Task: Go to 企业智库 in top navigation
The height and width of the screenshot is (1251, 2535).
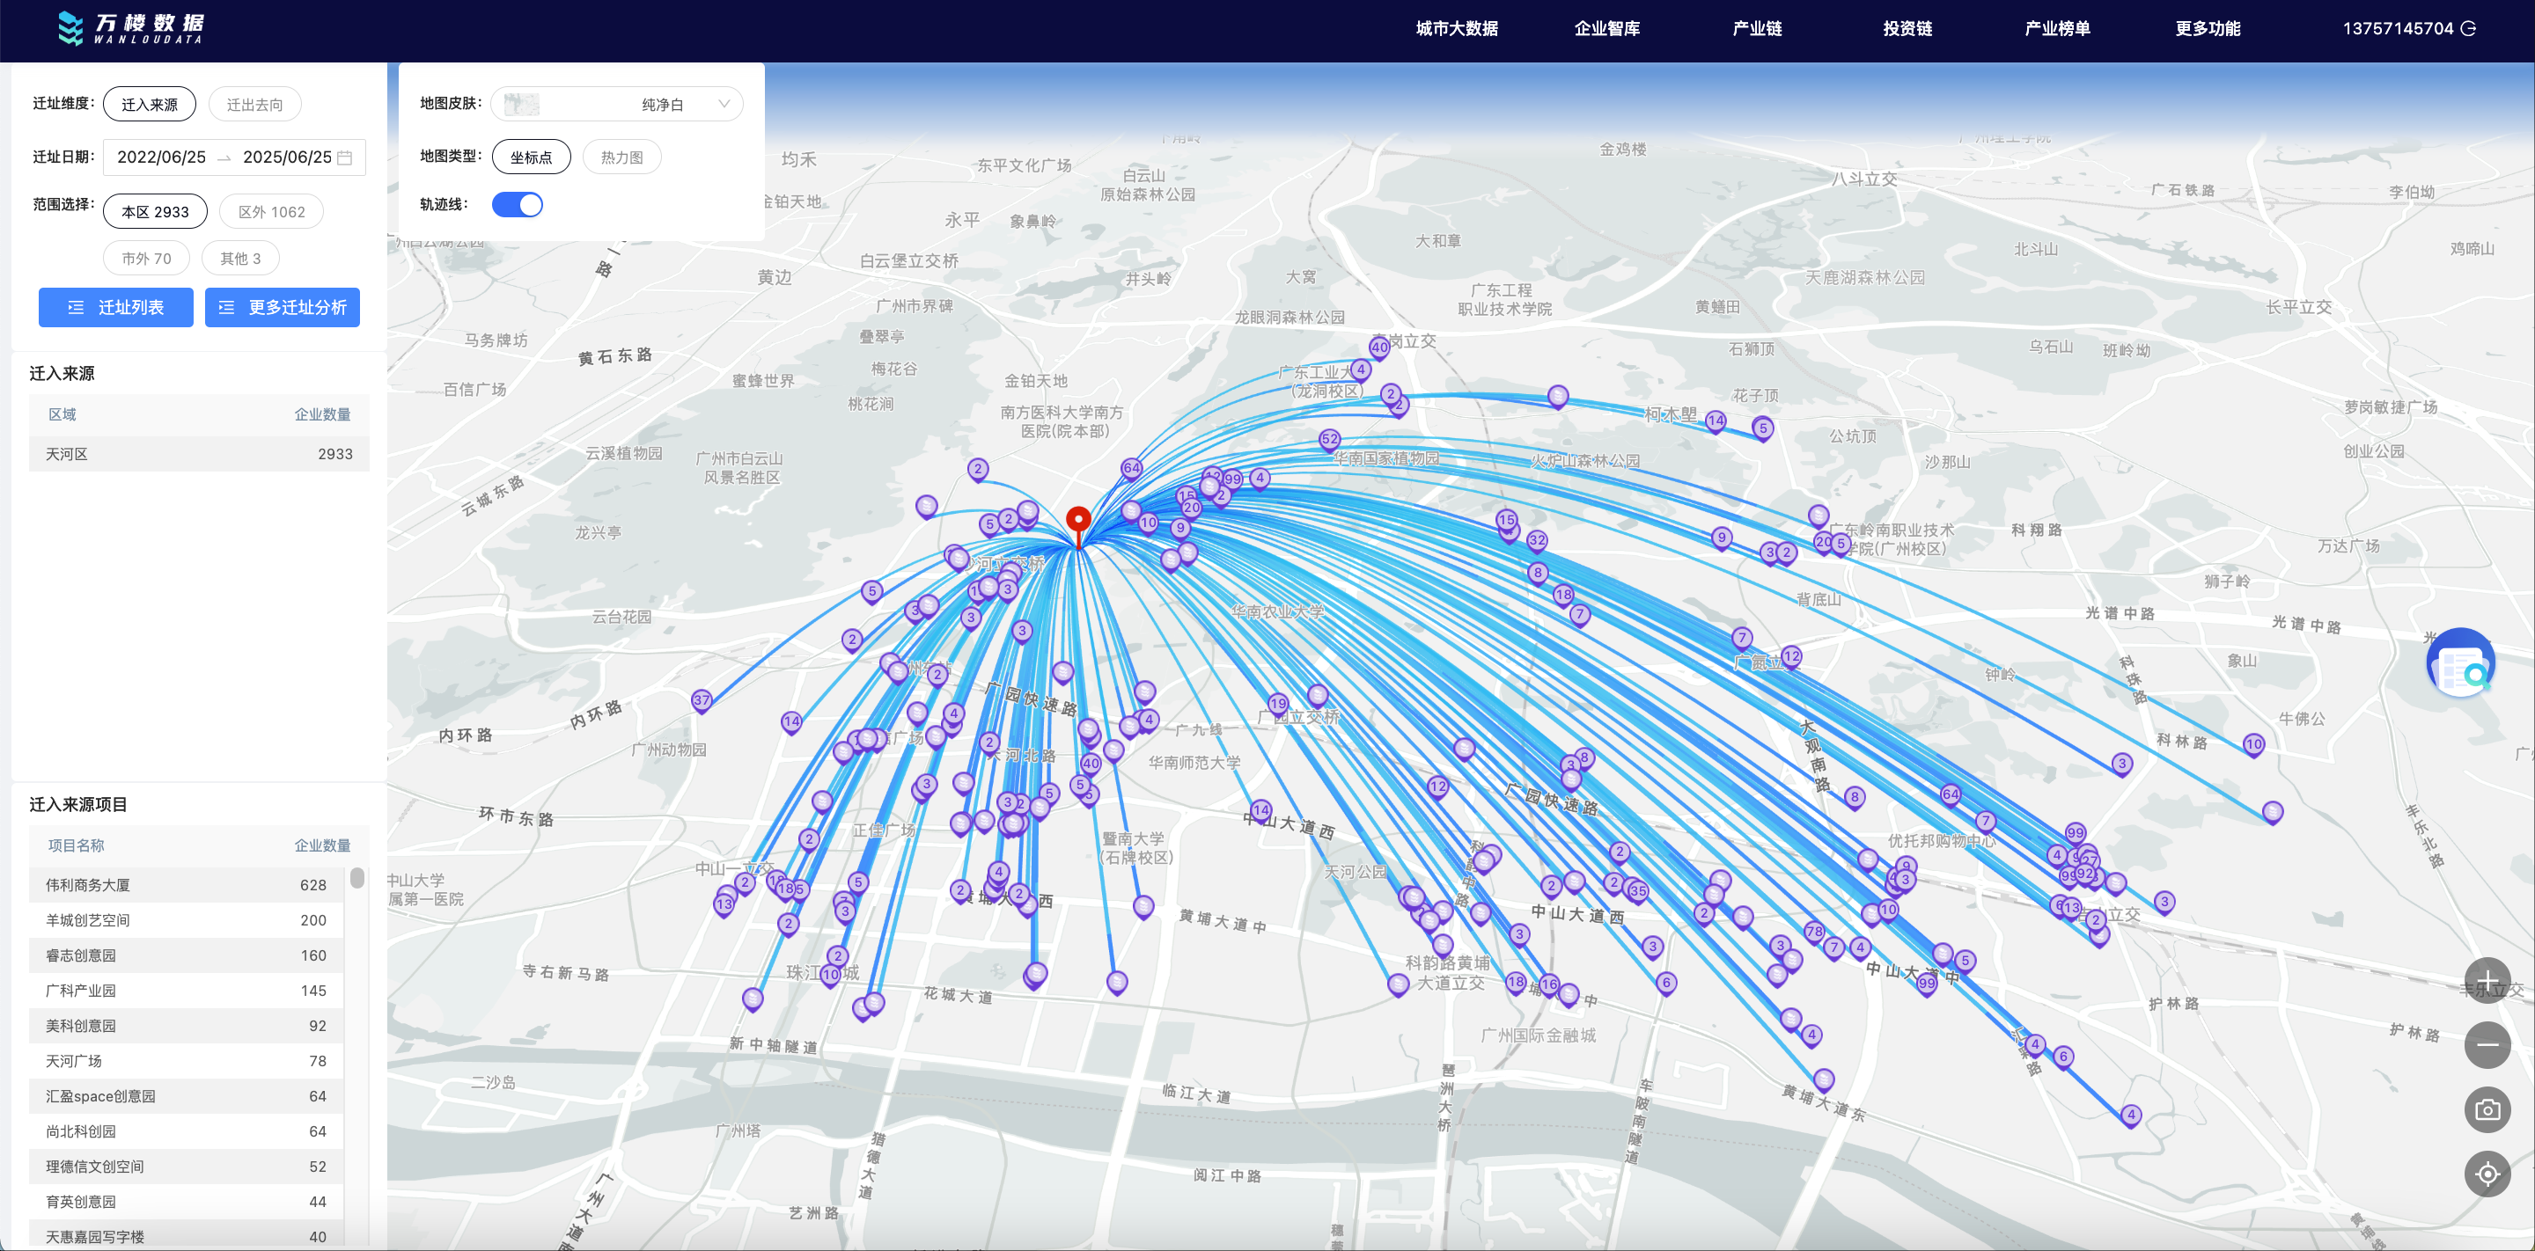Action: click(1606, 28)
